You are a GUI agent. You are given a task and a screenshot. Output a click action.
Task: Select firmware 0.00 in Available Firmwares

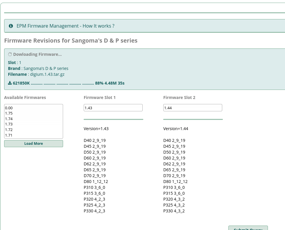pos(33,108)
